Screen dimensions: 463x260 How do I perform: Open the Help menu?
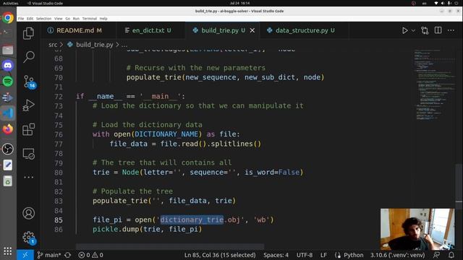pyautogui.click(x=103, y=19)
